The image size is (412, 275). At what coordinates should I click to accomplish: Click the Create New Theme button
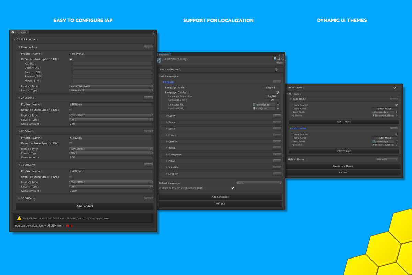343,166
